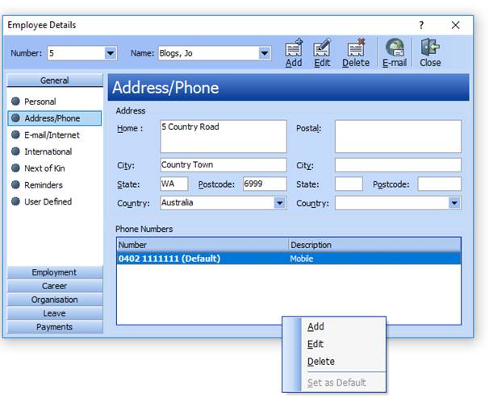Click the help question mark in title bar
489x414 pixels.
(421, 25)
